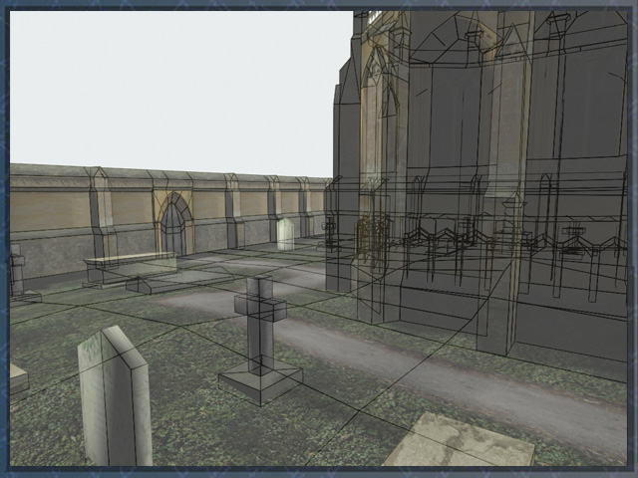The image size is (638, 478).
Task: Select the flat stone slab at bottom right
Action: click(x=459, y=440)
